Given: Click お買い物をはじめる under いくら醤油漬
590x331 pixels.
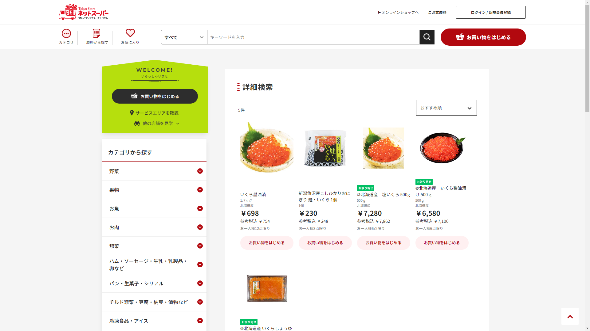Looking at the screenshot, I should click(x=267, y=243).
